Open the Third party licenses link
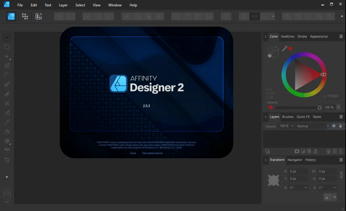This screenshot has width=346, height=211. click(x=152, y=153)
